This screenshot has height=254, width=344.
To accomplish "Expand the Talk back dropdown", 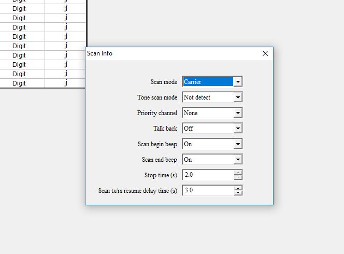I will coord(238,129).
